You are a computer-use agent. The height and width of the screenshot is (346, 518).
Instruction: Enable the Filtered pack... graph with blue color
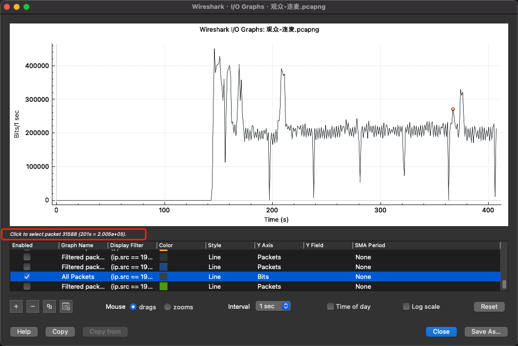tap(27, 267)
